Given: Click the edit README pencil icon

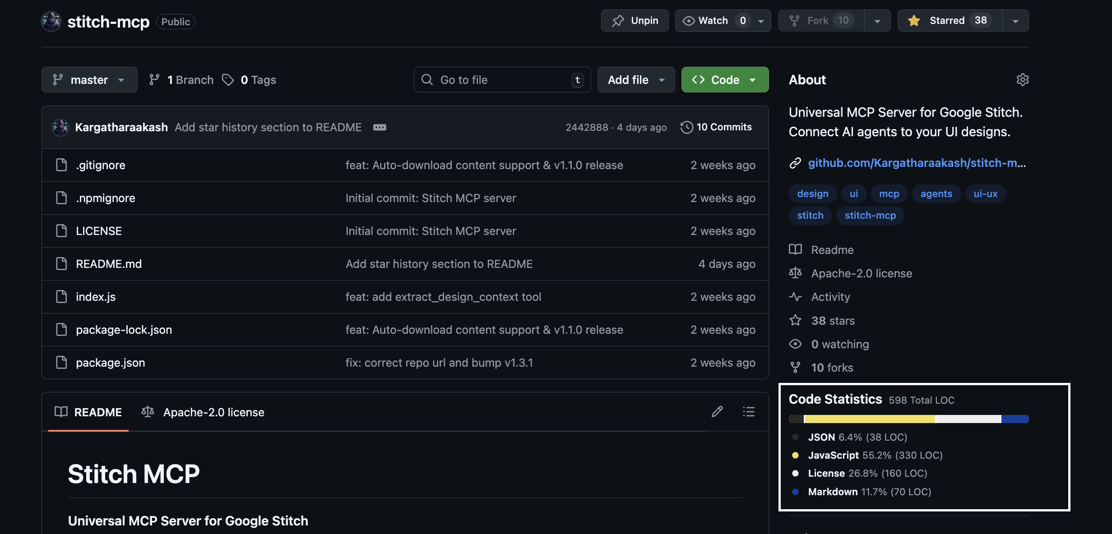Looking at the screenshot, I should click(717, 411).
